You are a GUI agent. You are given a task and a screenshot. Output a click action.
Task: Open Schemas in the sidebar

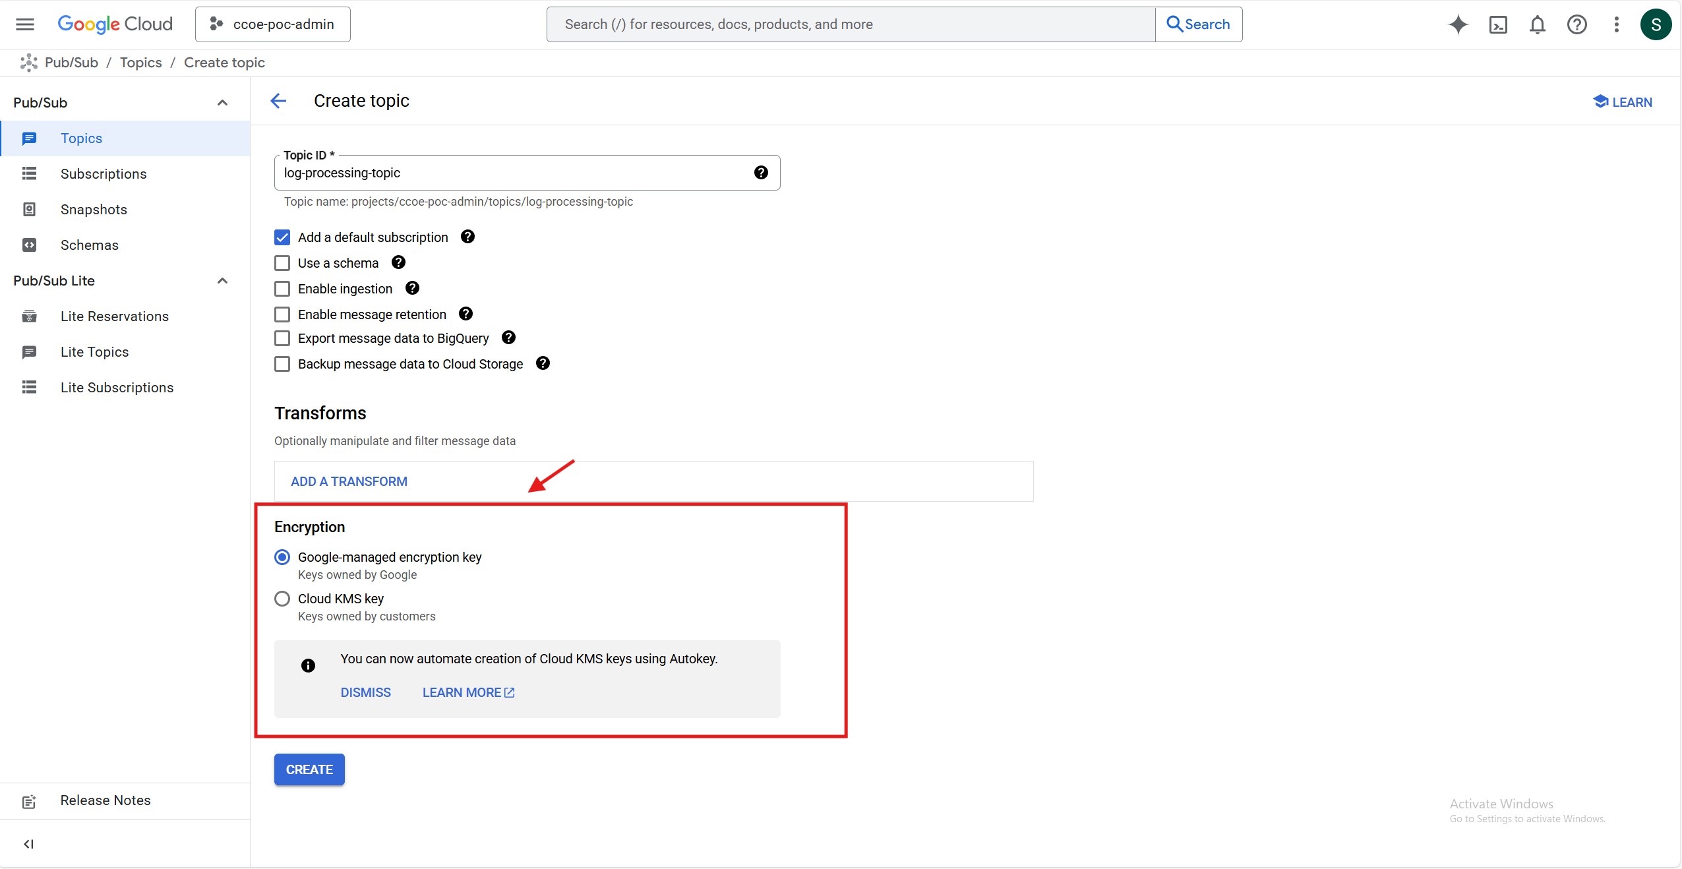pyautogui.click(x=90, y=245)
